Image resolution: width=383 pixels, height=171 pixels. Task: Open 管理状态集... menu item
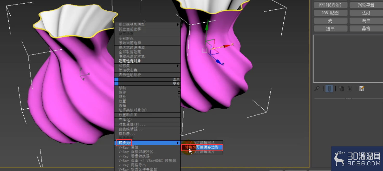(x=147, y=70)
